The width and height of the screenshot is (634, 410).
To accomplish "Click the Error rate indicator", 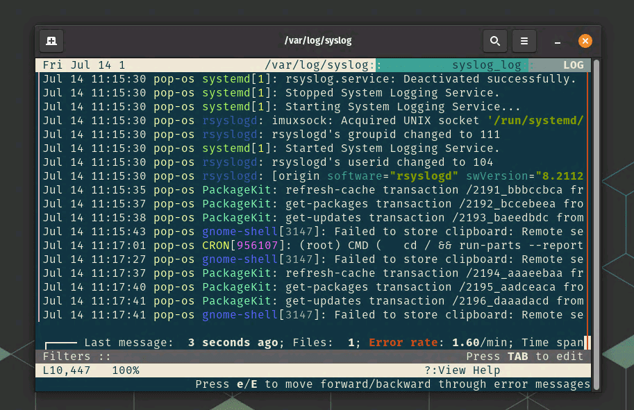I will tap(403, 342).
